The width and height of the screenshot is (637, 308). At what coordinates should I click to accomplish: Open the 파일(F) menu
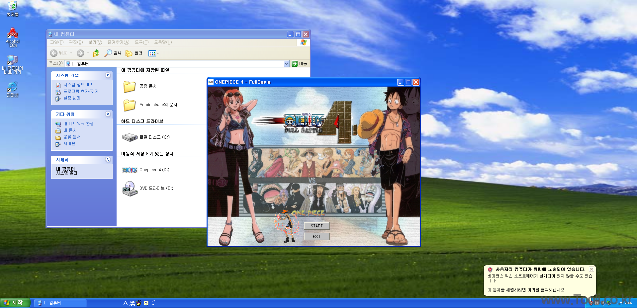click(57, 42)
